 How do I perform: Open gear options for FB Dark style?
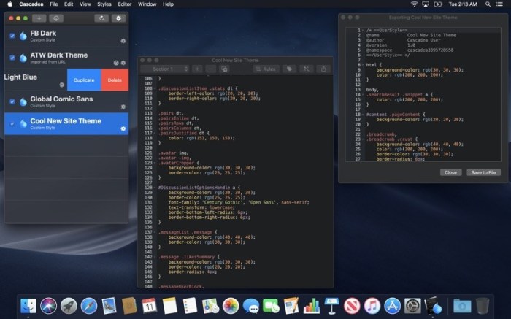(123, 42)
